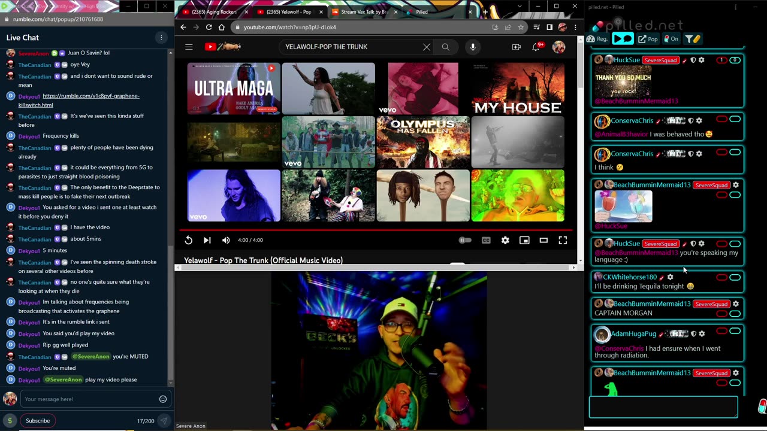Image resolution: width=767 pixels, height=431 pixels.
Task: Open the My House suggested video
Action: click(x=518, y=89)
